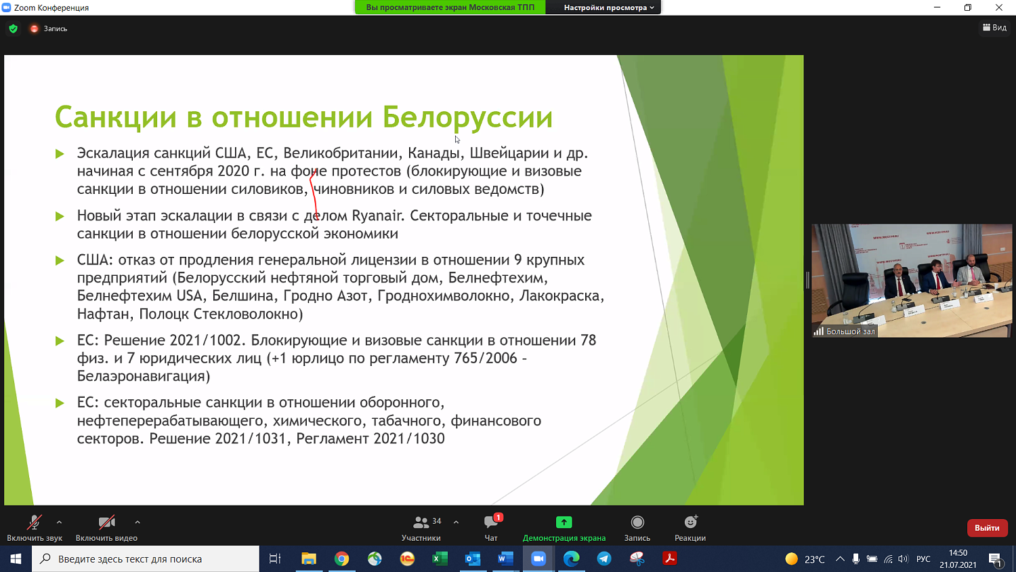Click bullet starting Эскалация санкций США
The height and width of the screenshot is (572, 1016).
pyautogui.click(x=333, y=171)
